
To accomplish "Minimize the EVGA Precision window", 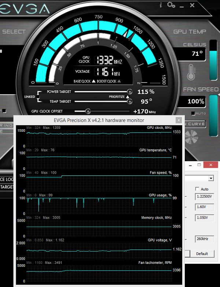I will pos(181,7).
